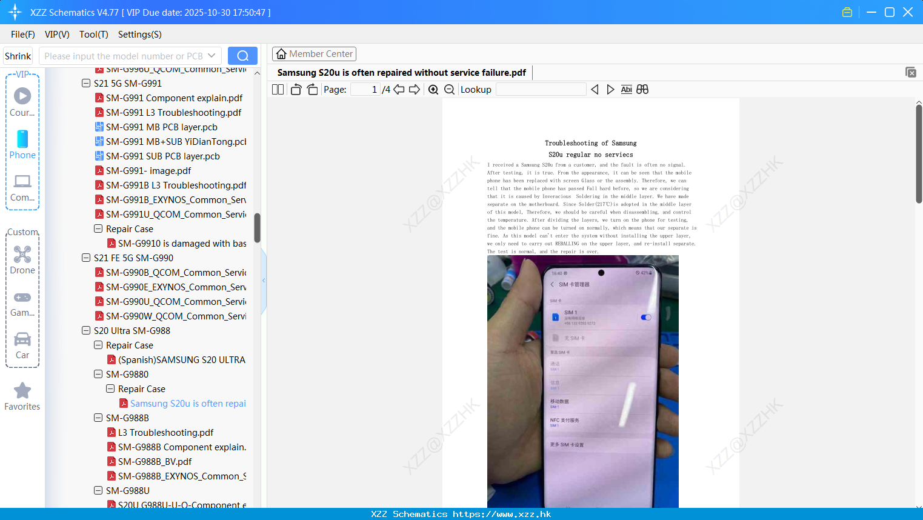
Task: Open the VIP(V) menu
Action: [x=57, y=35]
